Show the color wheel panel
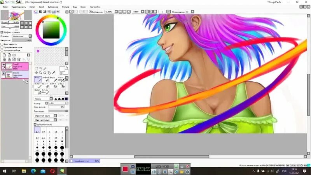The width and height of the screenshot is (311, 175). tap(36, 12)
